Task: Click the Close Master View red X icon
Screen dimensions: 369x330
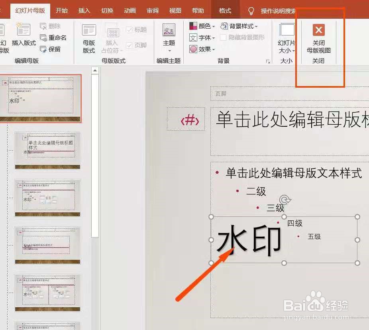Action: (x=319, y=30)
